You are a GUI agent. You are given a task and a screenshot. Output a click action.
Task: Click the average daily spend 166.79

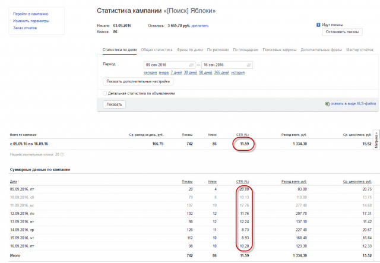click(x=158, y=144)
